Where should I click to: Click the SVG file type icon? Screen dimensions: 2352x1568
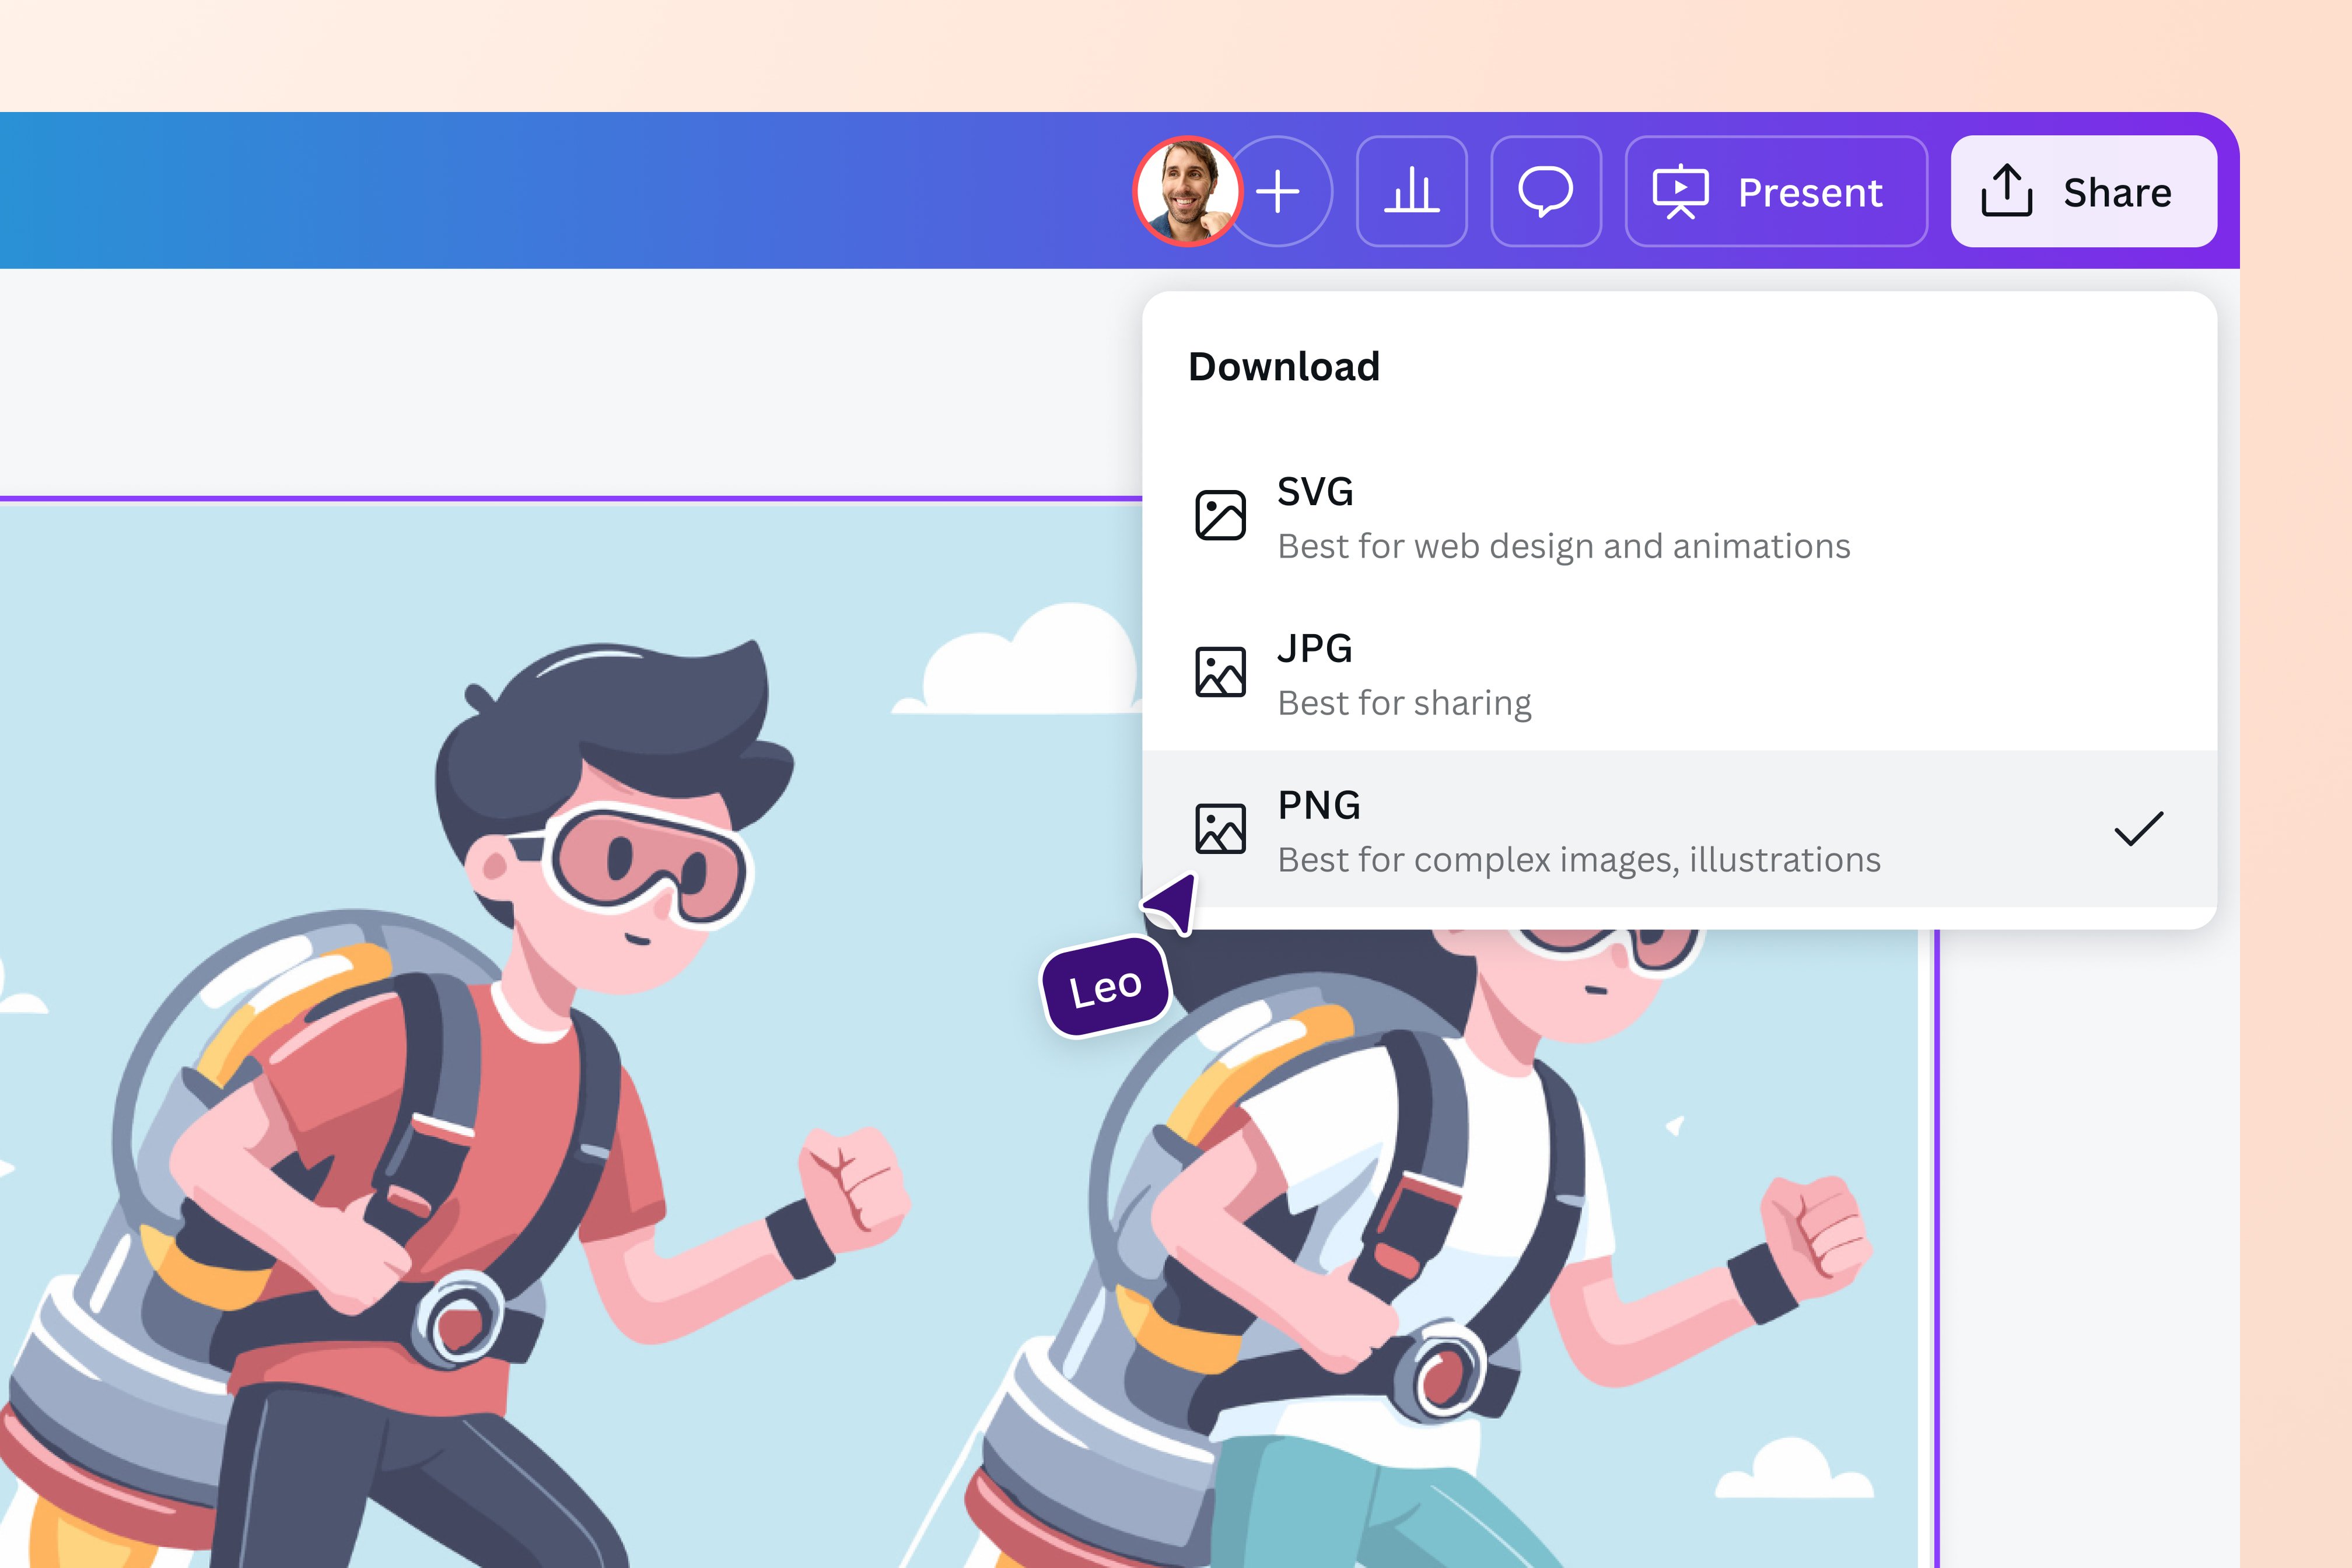[1221, 513]
